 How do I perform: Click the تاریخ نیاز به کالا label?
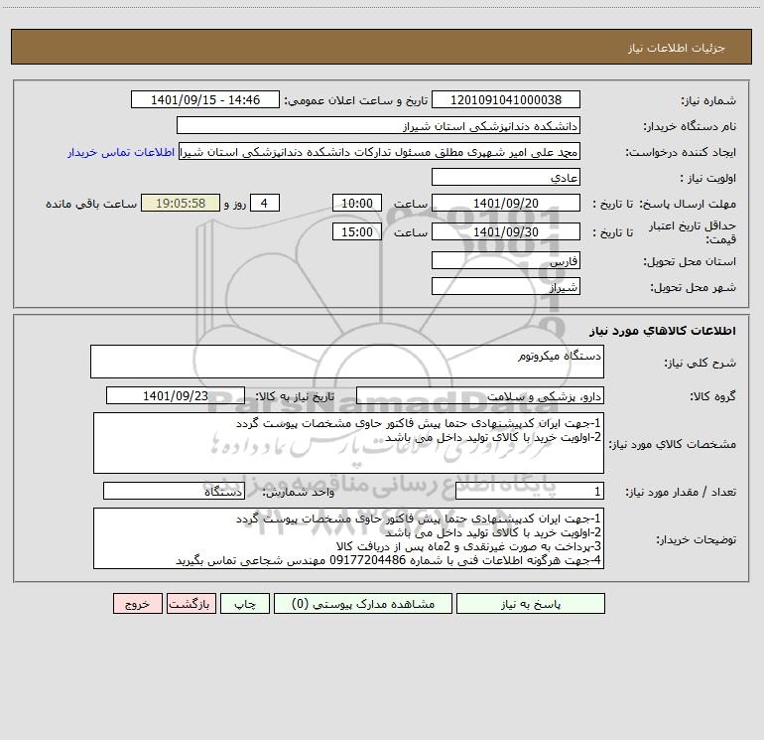click(295, 396)
